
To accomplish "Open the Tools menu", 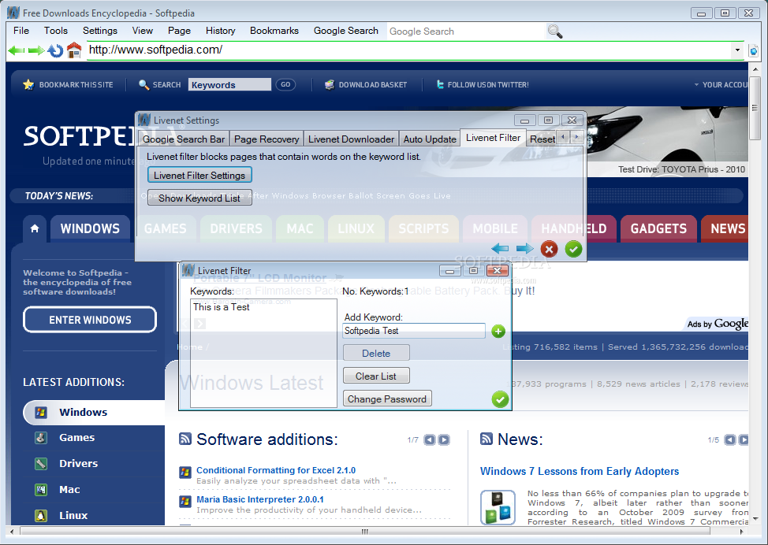I will coord(56,31).
